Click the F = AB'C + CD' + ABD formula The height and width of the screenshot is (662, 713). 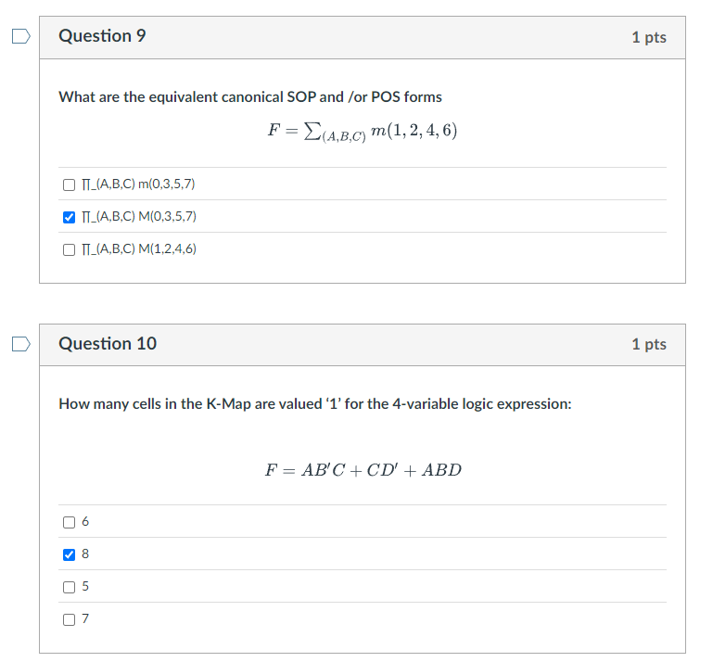(363, 470)
